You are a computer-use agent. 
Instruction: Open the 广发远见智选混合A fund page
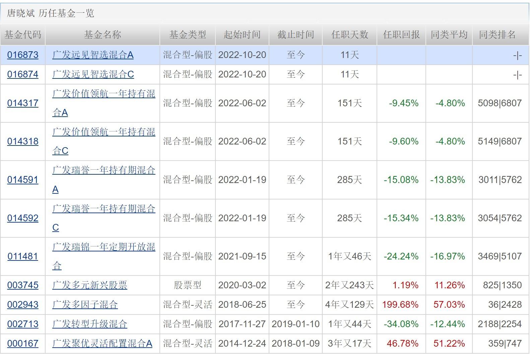(x=93, y=55)
